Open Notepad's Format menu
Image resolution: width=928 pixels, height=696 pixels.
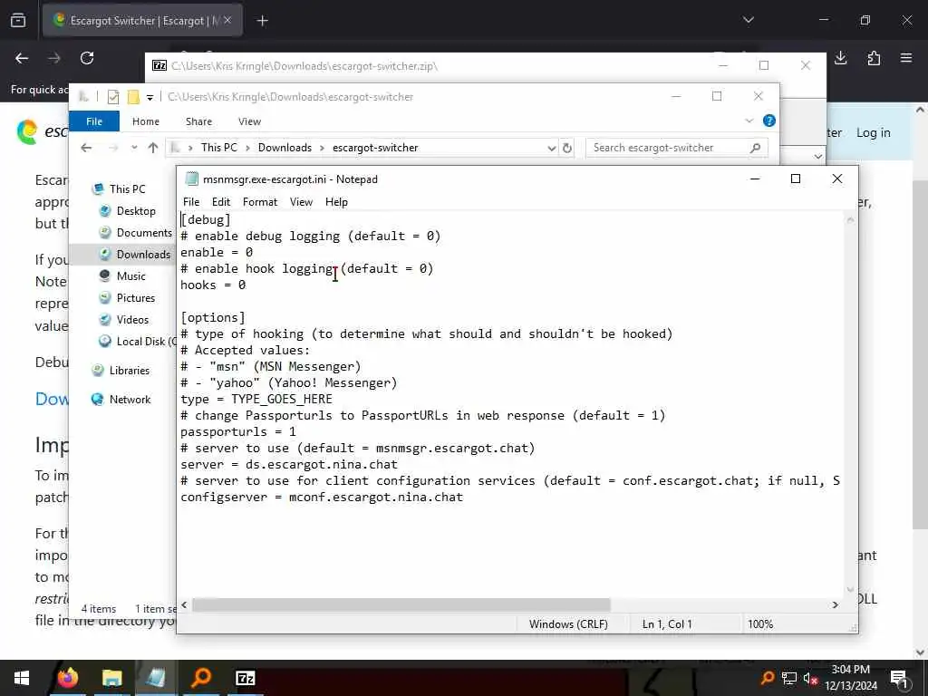pos(260,202)
